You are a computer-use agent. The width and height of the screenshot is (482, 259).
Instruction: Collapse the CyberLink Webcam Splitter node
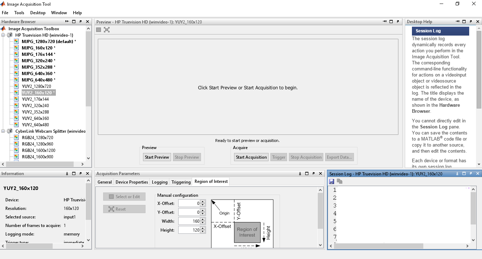[4, 131]
